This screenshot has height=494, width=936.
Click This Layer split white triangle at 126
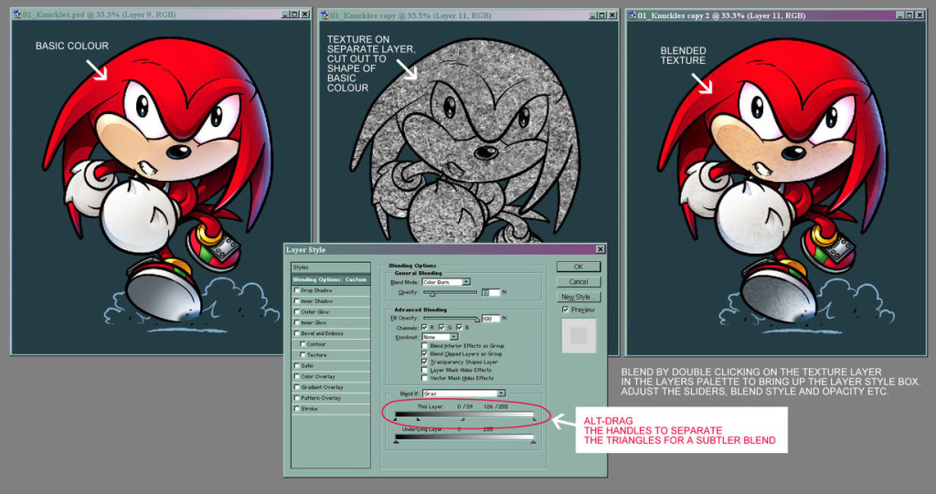pyautogui.click(x=463, y=419)
